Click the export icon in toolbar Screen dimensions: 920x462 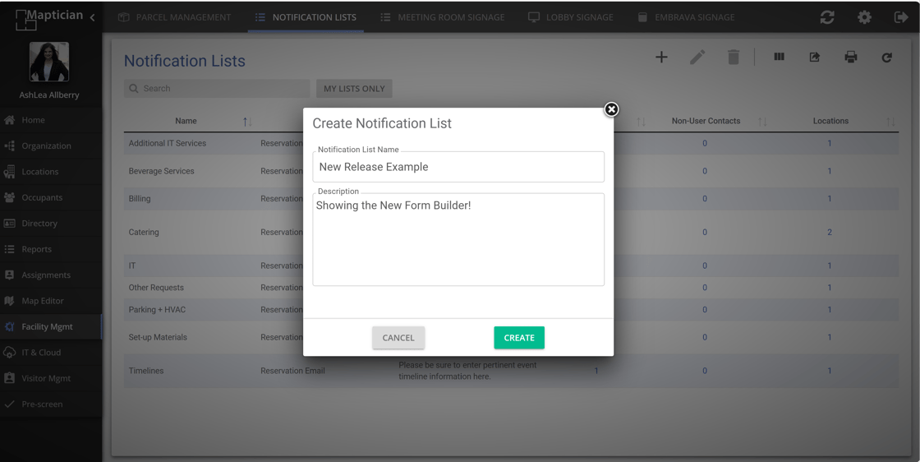[815, 58]
